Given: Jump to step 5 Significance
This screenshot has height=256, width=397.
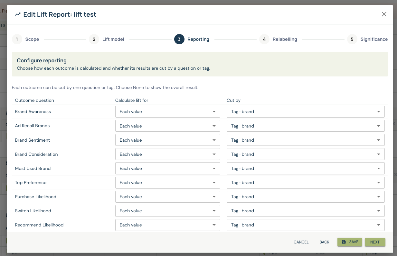Looking at the screenshot, I should coord(367,39).
